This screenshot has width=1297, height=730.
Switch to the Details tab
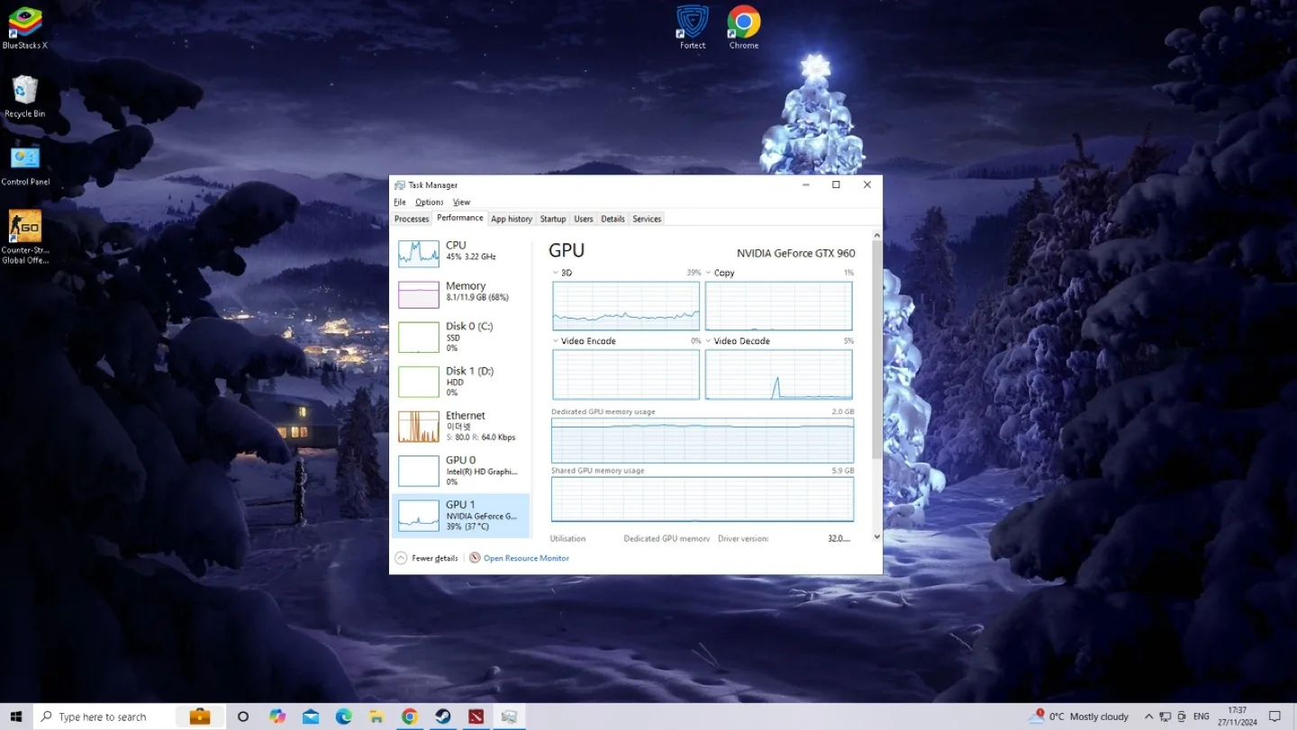612,219
